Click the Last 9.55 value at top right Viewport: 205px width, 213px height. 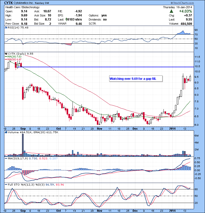tap(189, 20)
